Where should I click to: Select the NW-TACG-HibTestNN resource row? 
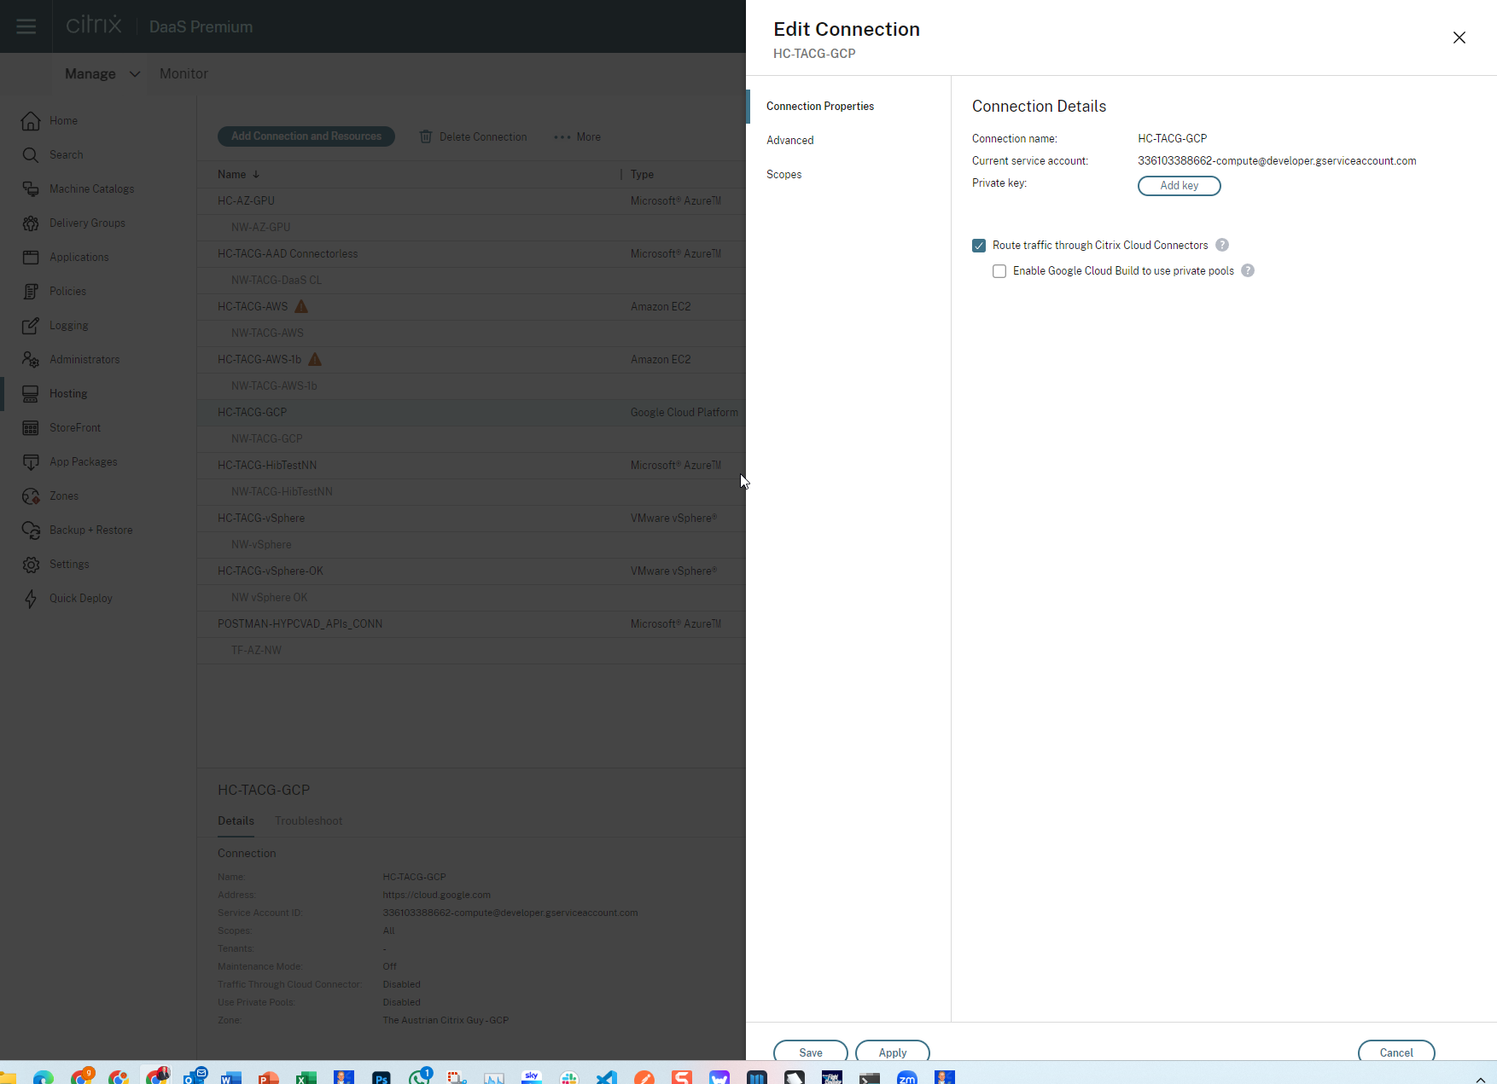[x=472, y=491]
